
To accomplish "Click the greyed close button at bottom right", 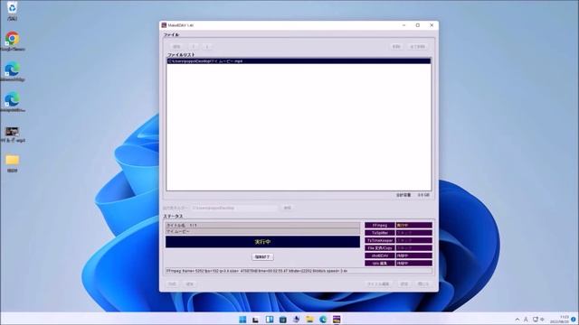I will click(422, 284).
